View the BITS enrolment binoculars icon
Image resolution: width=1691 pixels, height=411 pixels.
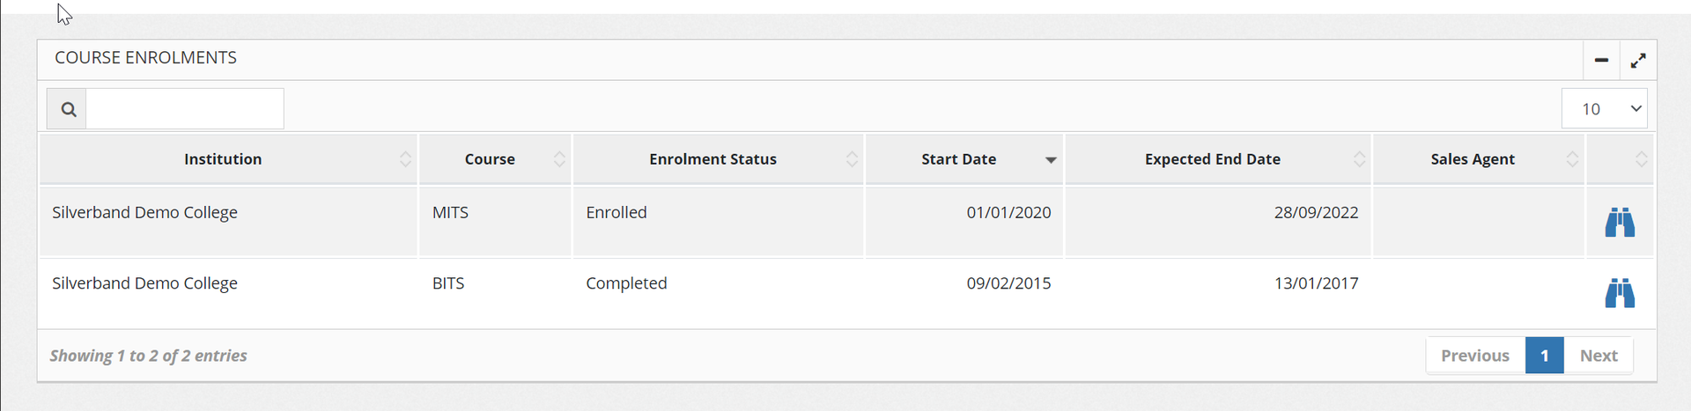[x=1619, y=293]
